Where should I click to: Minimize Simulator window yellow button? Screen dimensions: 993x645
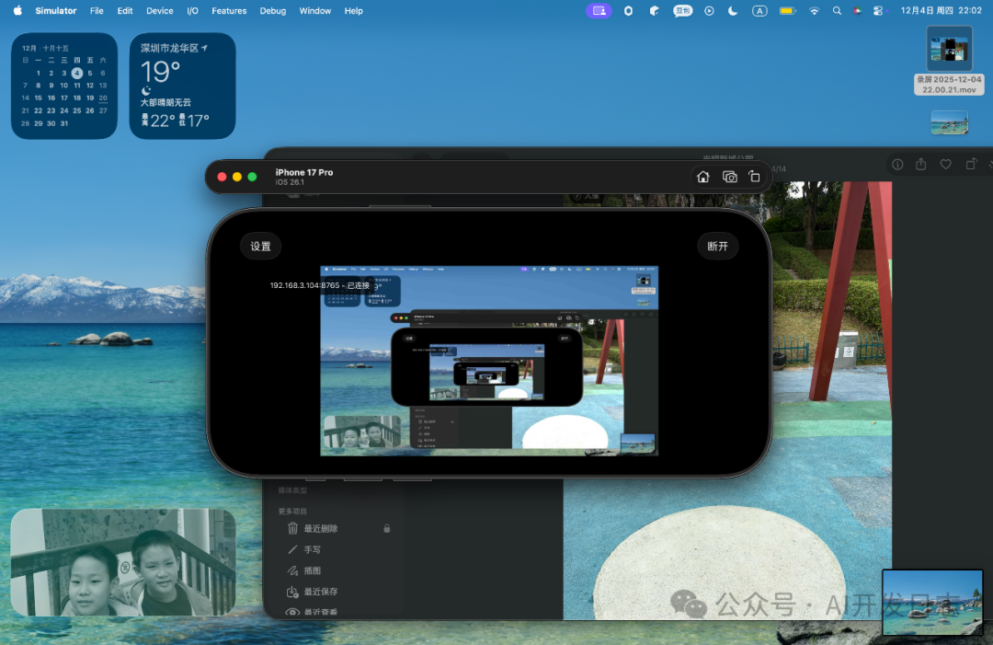pyautogui.click(x=237, y=177)
